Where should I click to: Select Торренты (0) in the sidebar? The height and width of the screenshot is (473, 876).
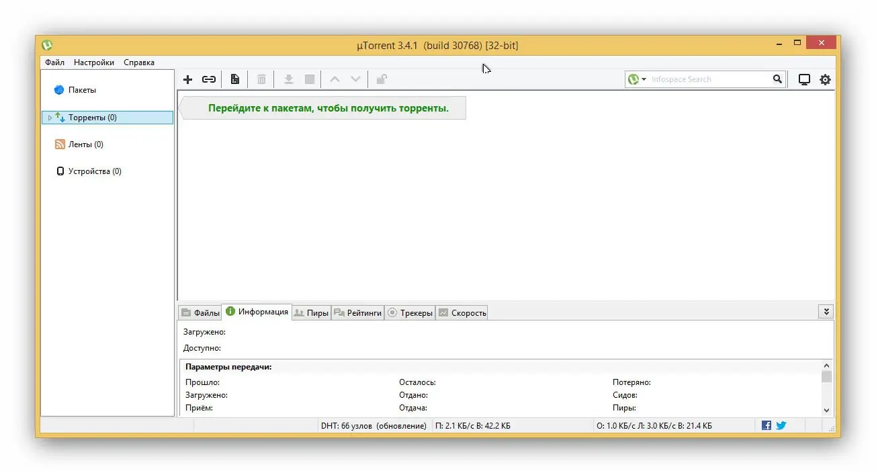pos(107,118)
